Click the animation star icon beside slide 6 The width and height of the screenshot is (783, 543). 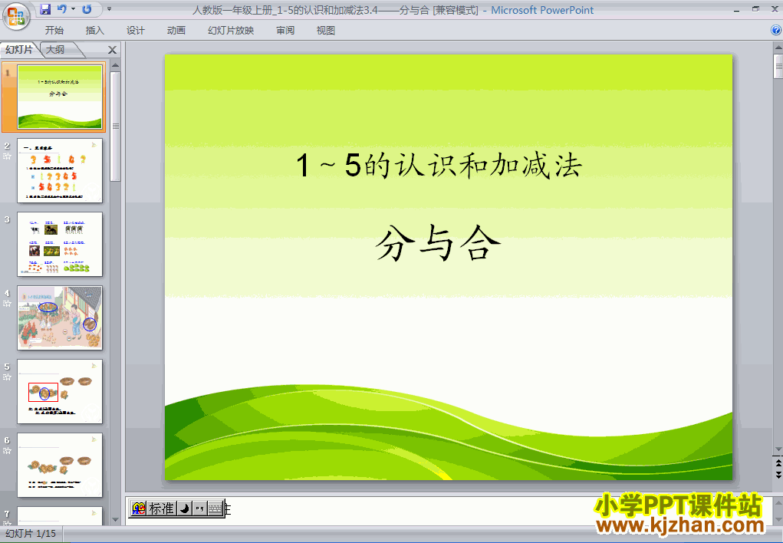tap(7, 451)
